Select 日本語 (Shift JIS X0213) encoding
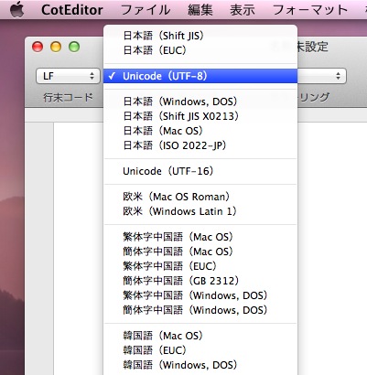This screenshot has width=367, height=375. [200, 116]
